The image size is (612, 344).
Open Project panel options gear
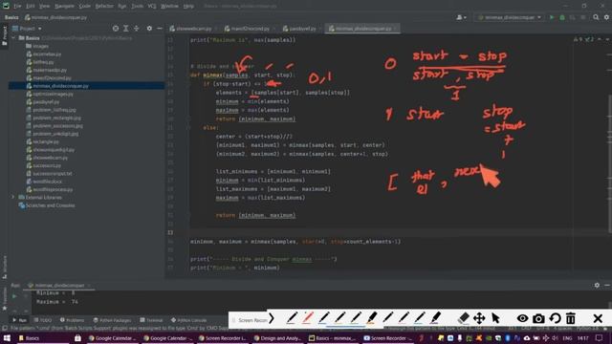click(149, 29)
